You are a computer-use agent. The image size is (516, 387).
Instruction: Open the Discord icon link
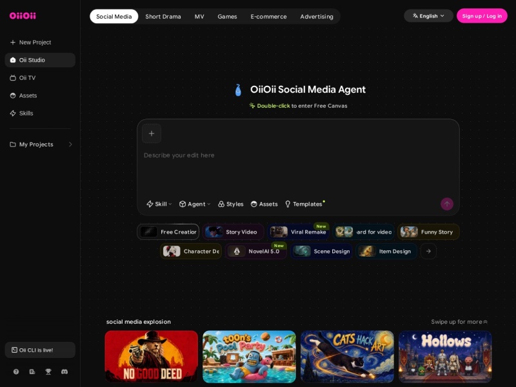(64, 372)
